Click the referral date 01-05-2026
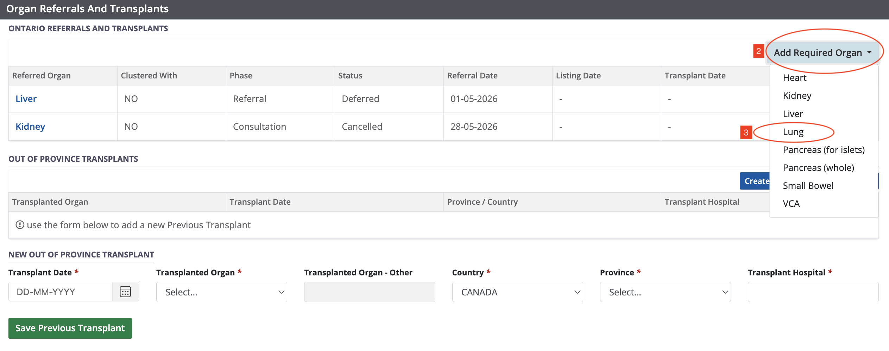This screenshot has width=889, height=351. tap(474, 99)
